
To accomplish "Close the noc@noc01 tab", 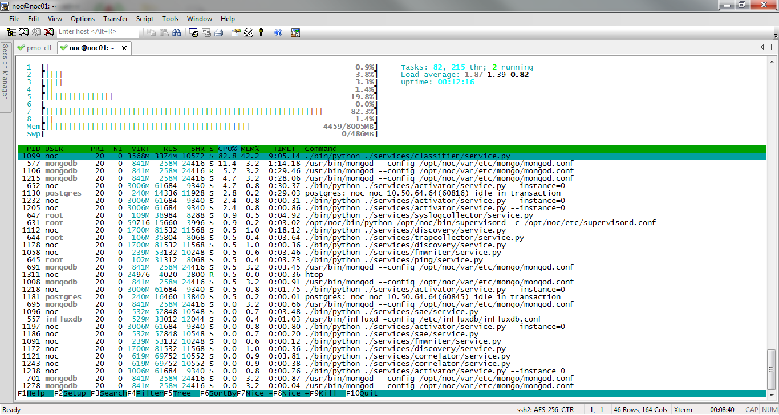I will pos(124,48).
